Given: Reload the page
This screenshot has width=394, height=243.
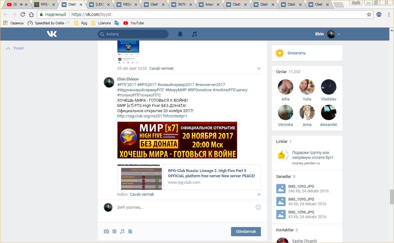Looking at the screenshot, I should click(x=22, y=14).
